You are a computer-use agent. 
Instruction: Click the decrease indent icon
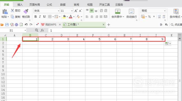point(101,11)
